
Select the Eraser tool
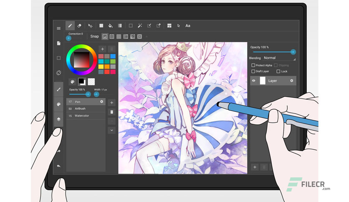point(79,25)
